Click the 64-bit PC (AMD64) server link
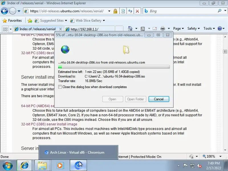The image size is (228, 171). click(x=38, y=106)
